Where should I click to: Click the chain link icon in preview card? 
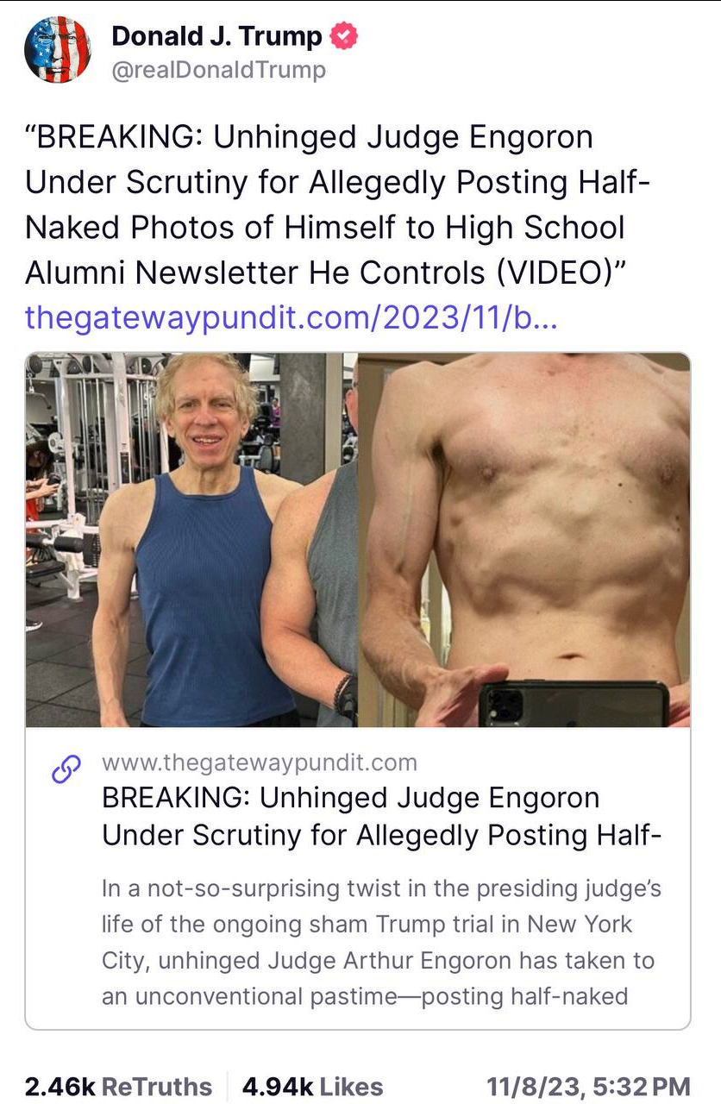66,768
